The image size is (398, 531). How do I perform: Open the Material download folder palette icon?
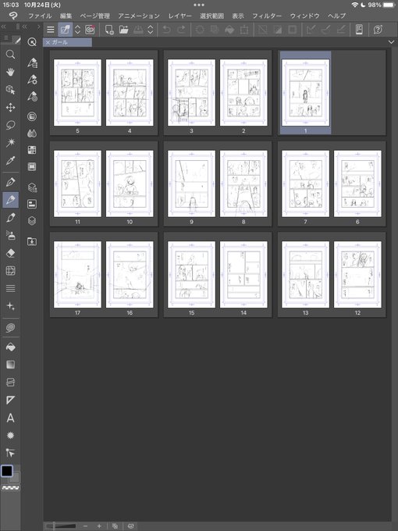(32, 241)
